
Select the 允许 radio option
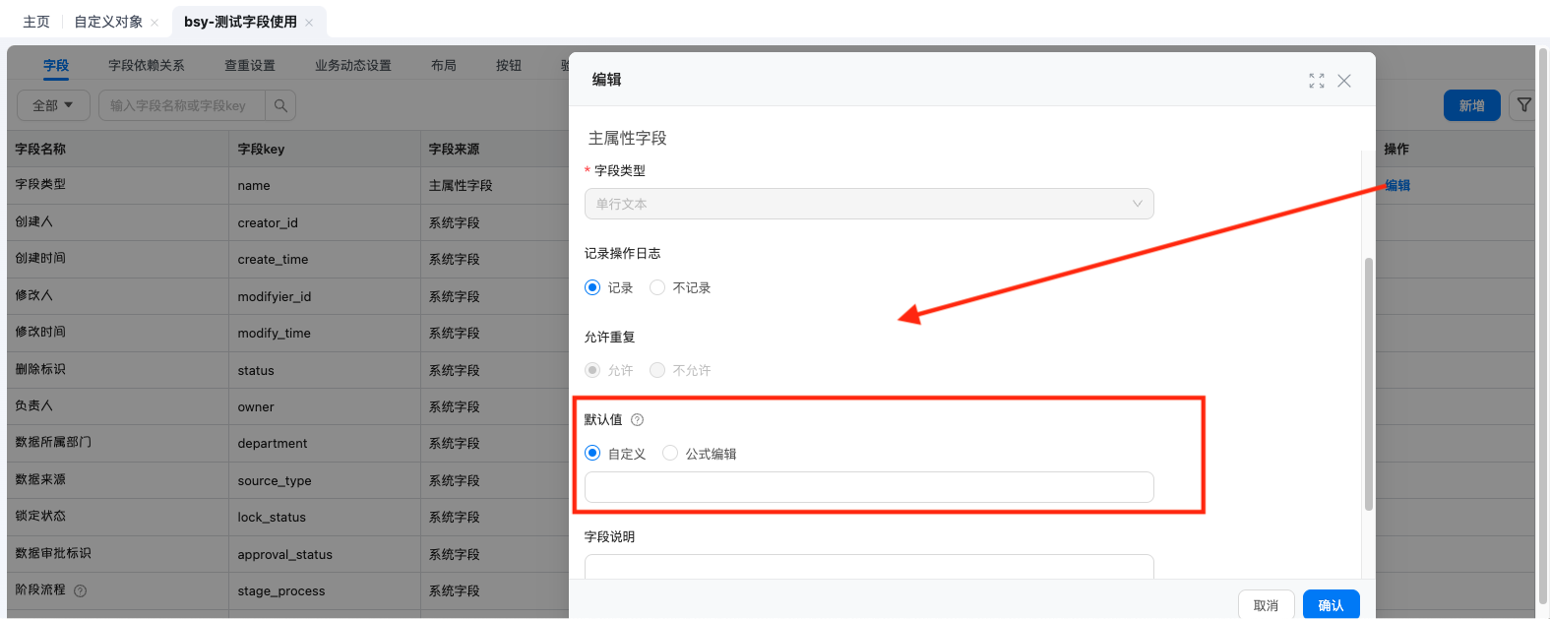(592, 370)
